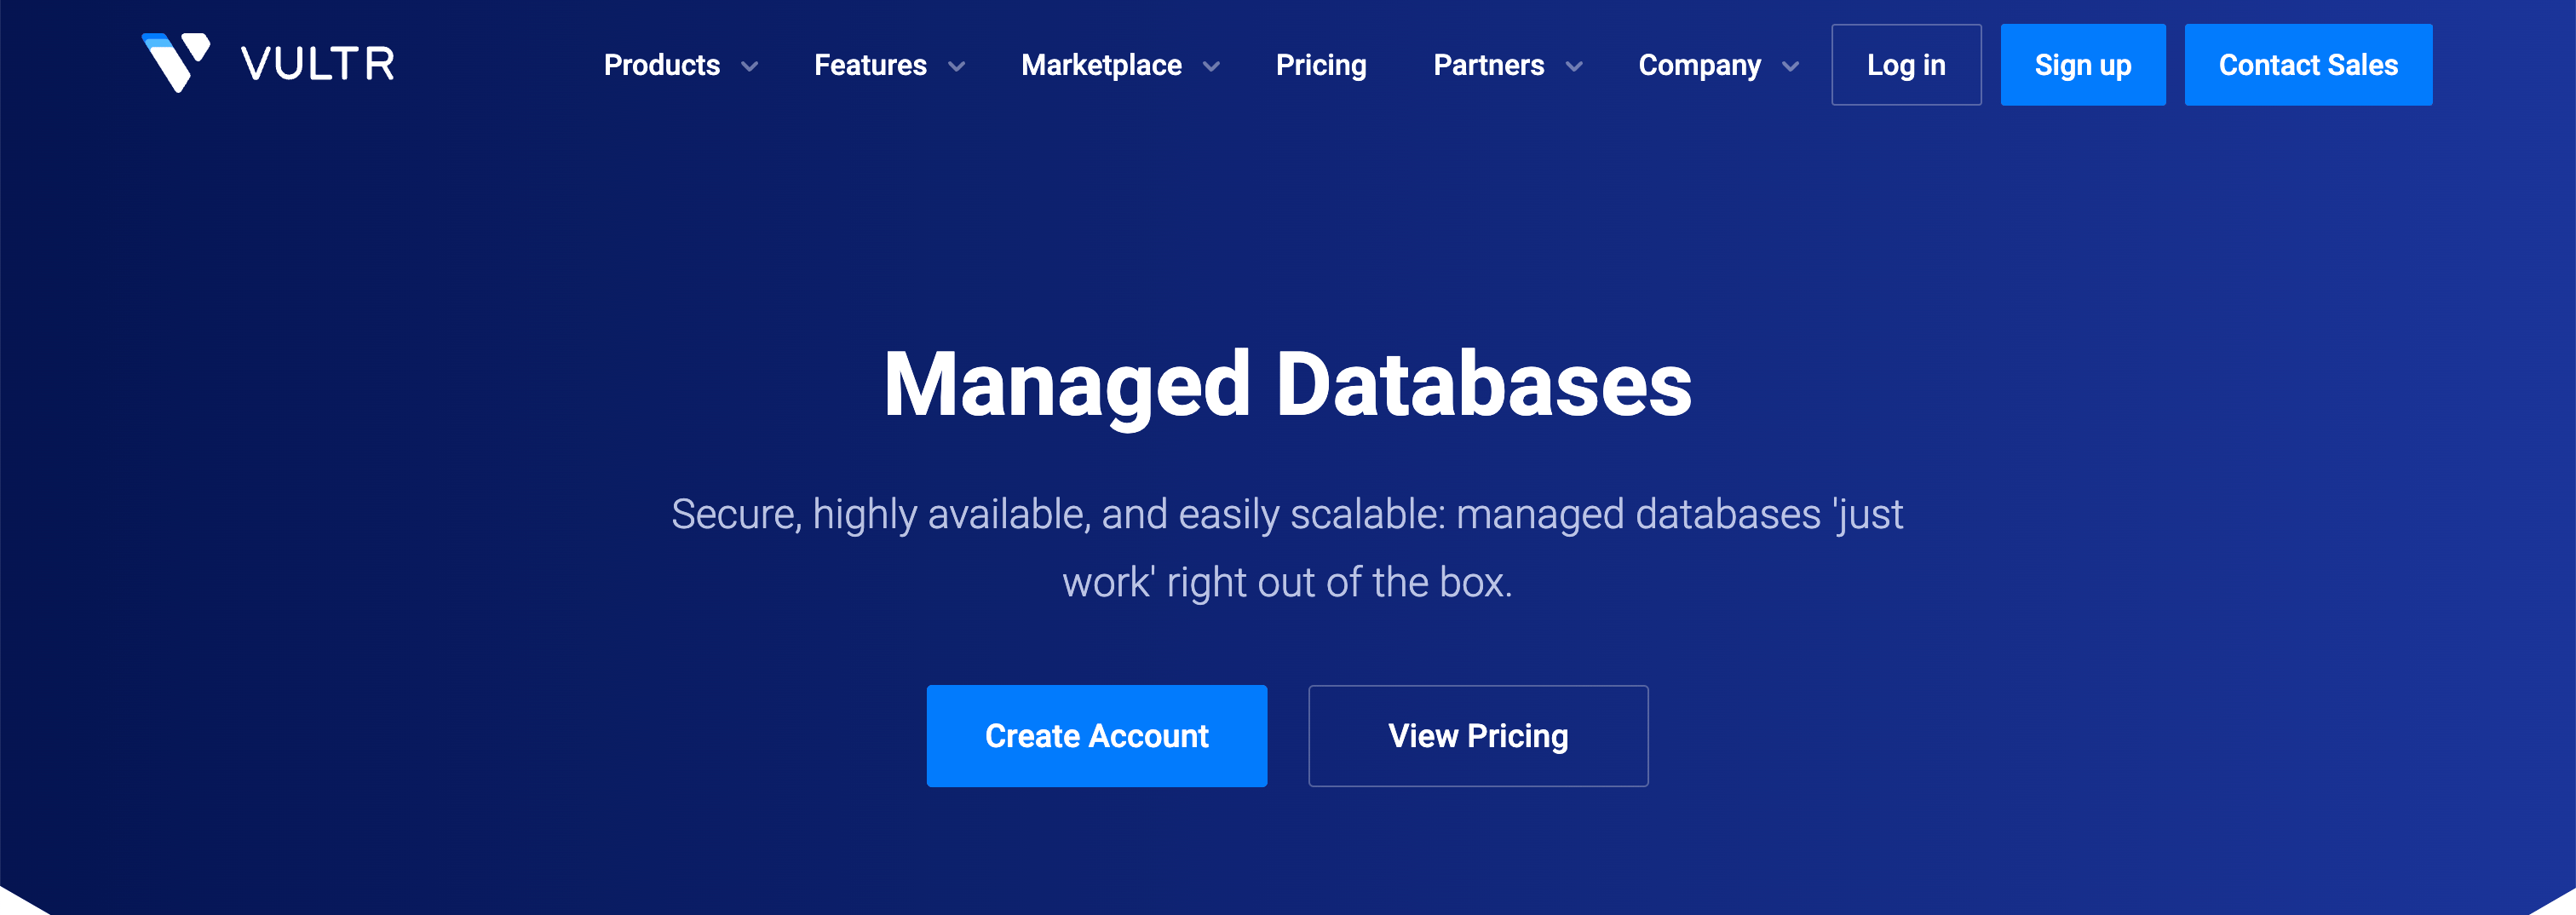Expand the Products dropdown chevron
The height and width of the screenshot is (915, 2576).
tap(749, 67)
